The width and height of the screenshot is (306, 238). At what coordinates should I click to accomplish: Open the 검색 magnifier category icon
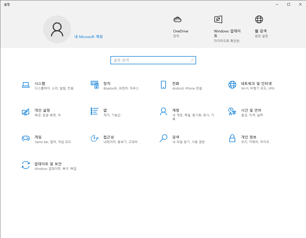pyautogui.click(x=163, y=138)
